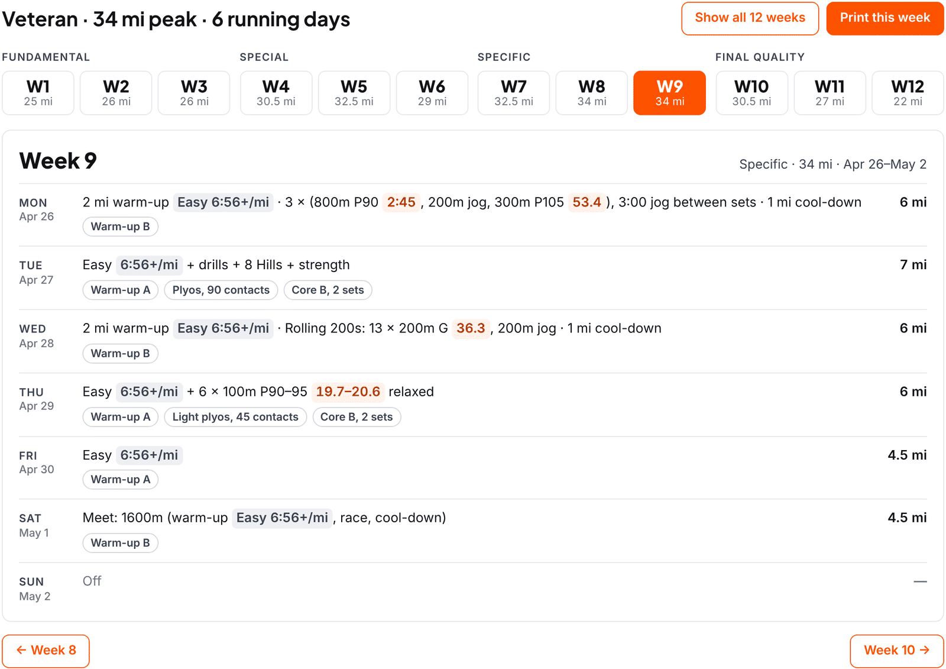Click Show all 12 weeks button
Viewport: 946px width, 669px height.
750,18
